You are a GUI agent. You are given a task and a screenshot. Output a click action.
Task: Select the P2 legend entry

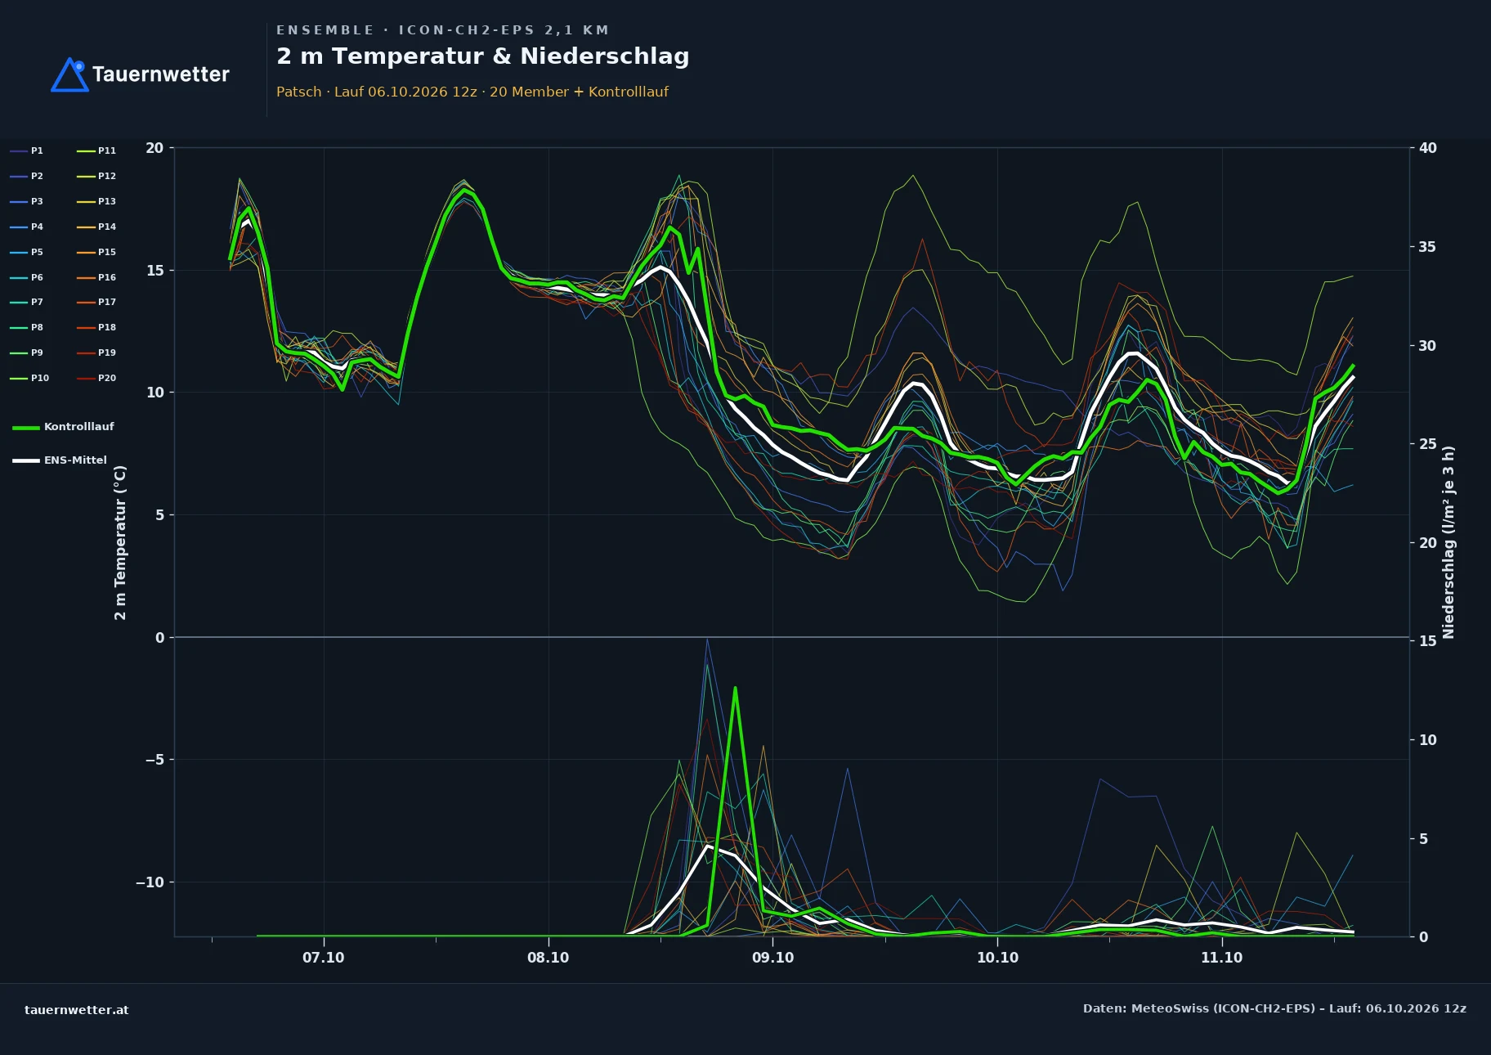(x=26, y=176)
